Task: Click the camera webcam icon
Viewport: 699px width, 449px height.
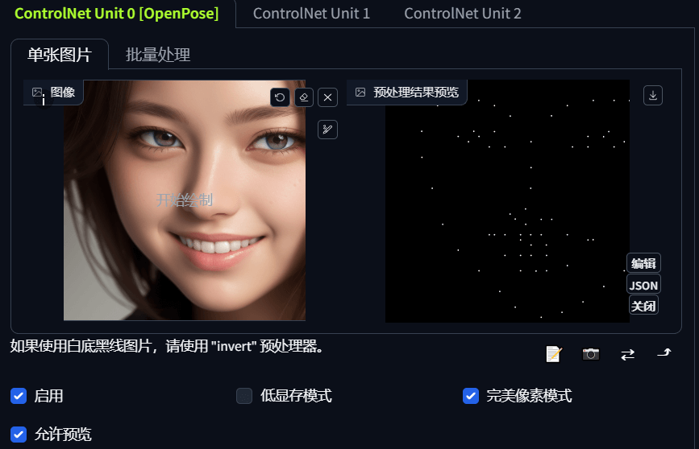Action: pyautogui.click(x=591, y=354)
